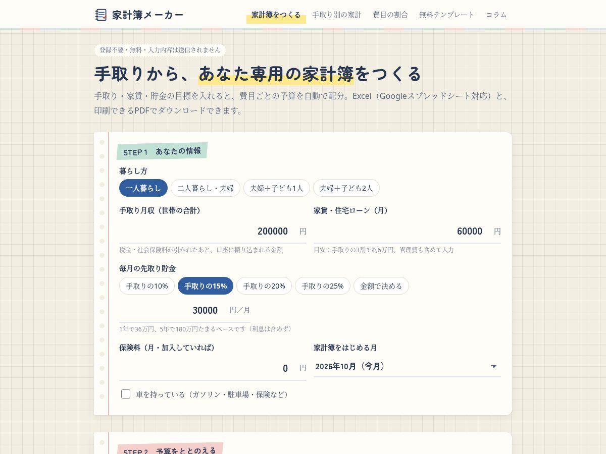Click the STEP 1 あなたの情報 label

[162, 151]
